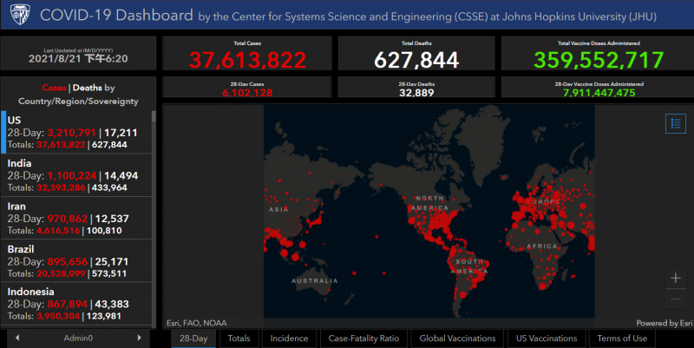Click the COVID-19 Dashboard title
The width and height of the screenshot is (694, 348).
point(116,15)
